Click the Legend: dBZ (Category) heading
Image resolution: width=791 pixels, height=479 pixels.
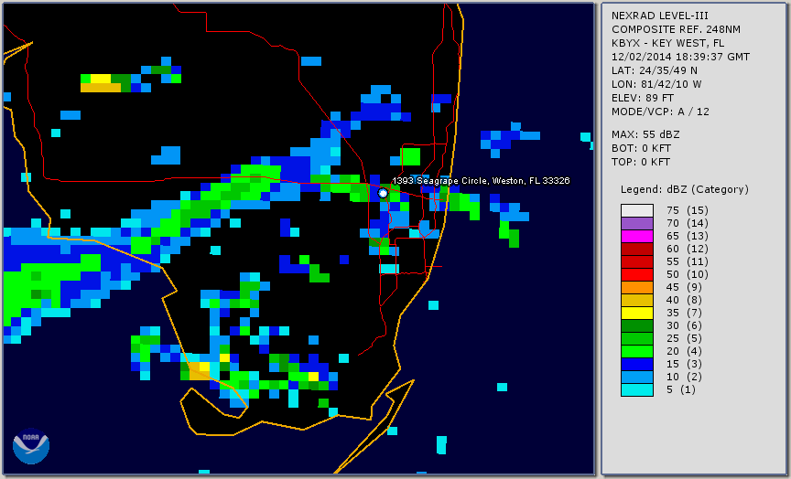click(685, 189)
